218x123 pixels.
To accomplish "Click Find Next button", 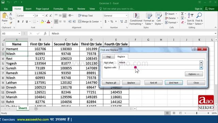I will click(174, 83).
